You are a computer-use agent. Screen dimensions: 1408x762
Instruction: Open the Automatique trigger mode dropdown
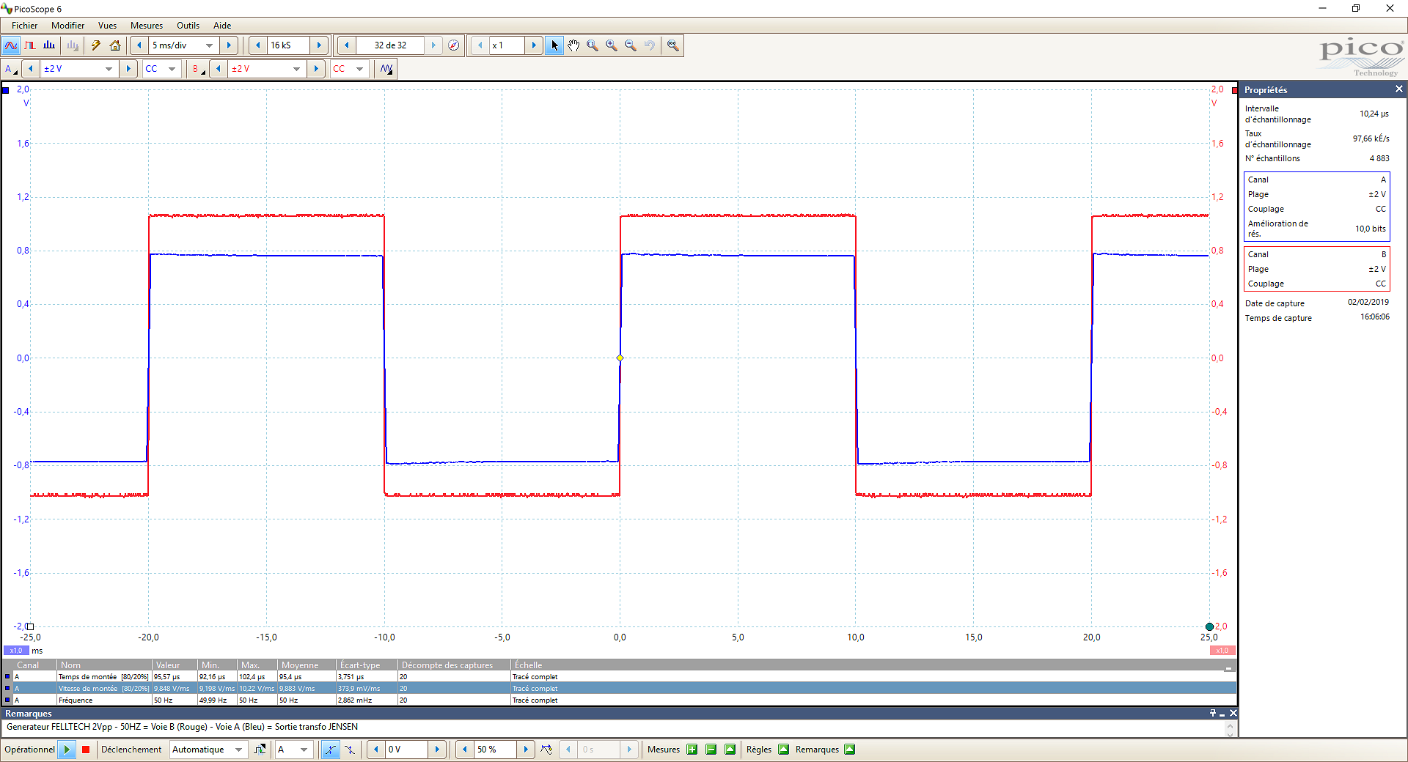point(238,750)
